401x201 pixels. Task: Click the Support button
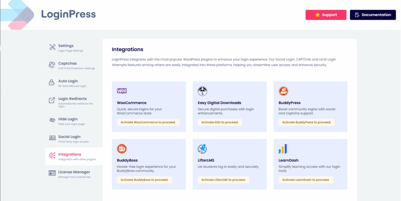[x=326, y=15]
